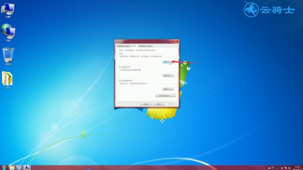Screen dimensions: 303x170
Task: Switch to the 计算机名 tab
Action: pos(120,46)
